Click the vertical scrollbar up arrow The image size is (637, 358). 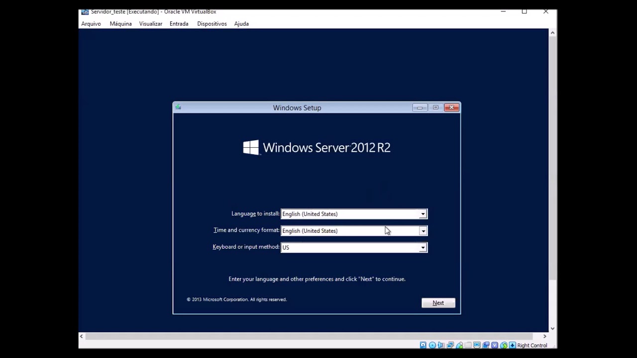[x=552, y=33]
